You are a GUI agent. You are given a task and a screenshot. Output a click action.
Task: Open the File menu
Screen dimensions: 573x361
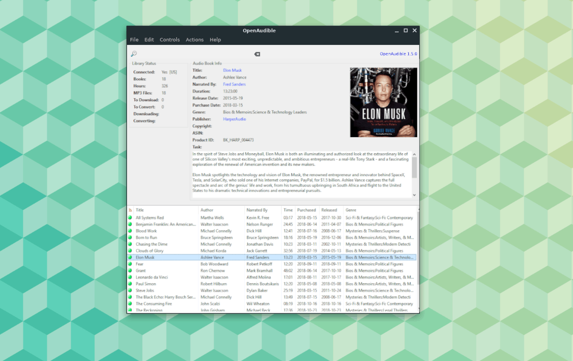point(134,40)
